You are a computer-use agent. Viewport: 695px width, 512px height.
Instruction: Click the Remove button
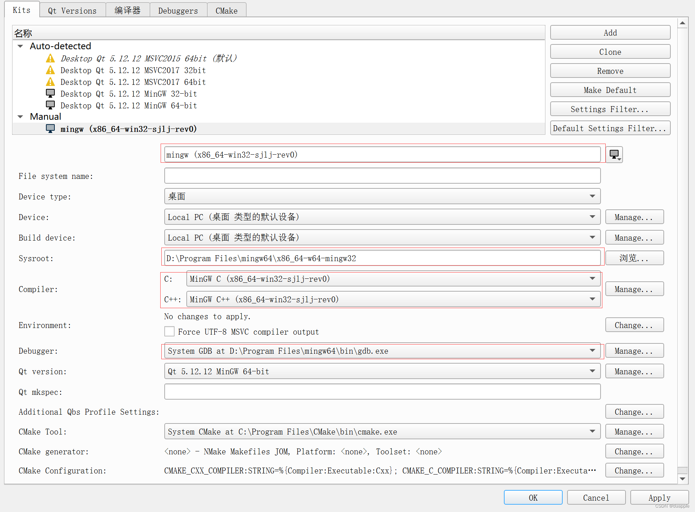(x=610, y=71)
